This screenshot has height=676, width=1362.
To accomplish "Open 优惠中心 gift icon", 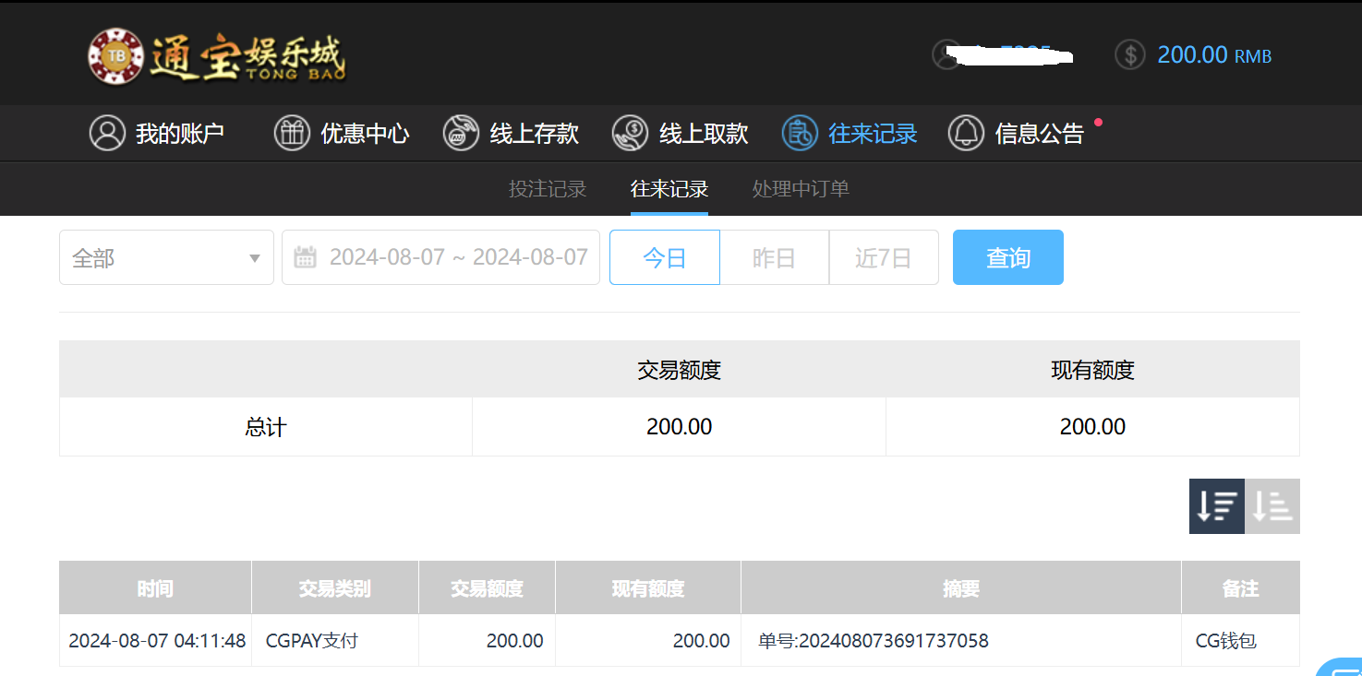I will pos(292,134).
